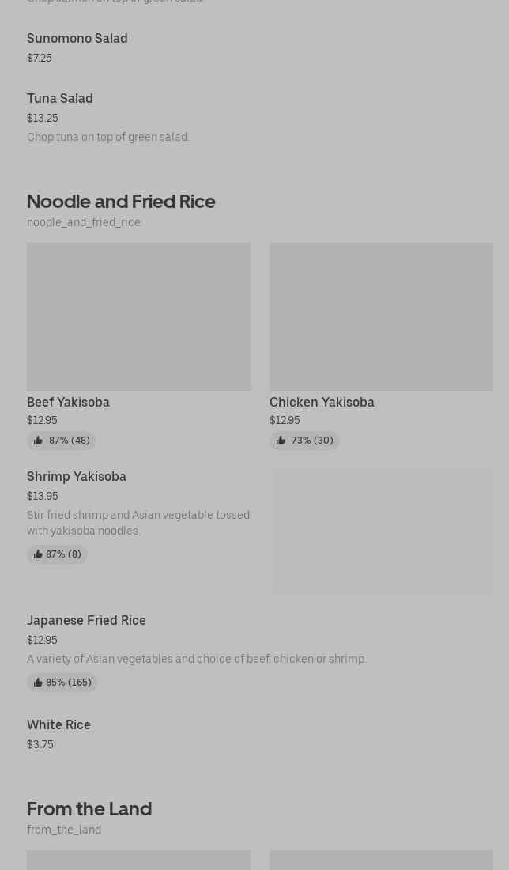Click the Noodle and Fried Rice heading
The height and width of the screenshot is (870, 509).
[121, 202]
